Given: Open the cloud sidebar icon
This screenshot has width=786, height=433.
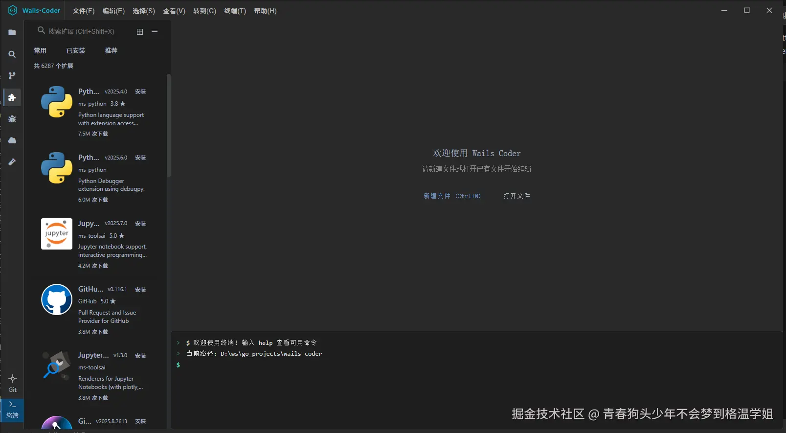Looking at the screenshot, I should point(12,140).
